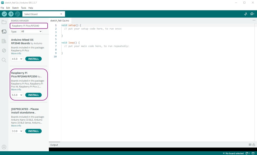This screenshot has width=257, height=155.
Task: Click the editor tab more-options ellipsis
Action: click(254, 20)
